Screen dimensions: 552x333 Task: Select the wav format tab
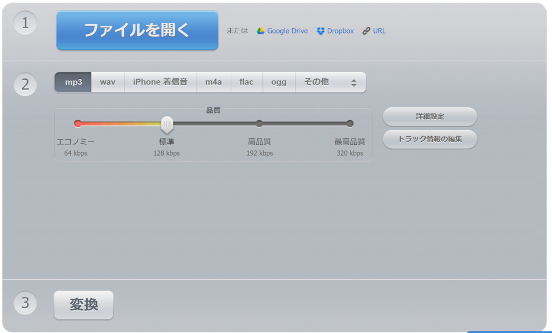[108, 82]
